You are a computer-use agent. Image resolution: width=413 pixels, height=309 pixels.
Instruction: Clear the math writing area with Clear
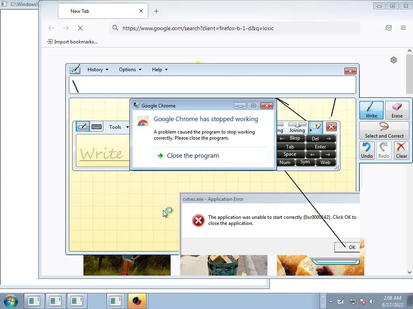click(x=401, y=150)
